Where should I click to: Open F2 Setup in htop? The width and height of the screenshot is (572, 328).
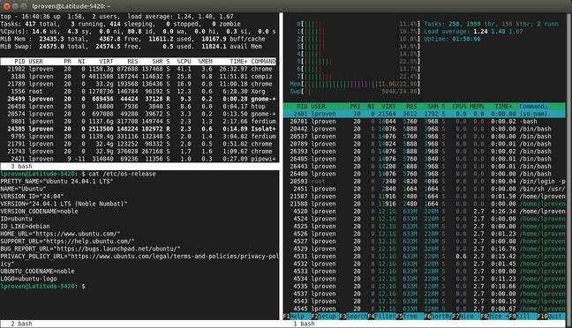pyautogui.click(x=325, y=317)
